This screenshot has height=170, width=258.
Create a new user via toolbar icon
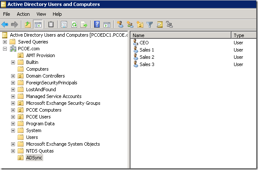(120, 24)
